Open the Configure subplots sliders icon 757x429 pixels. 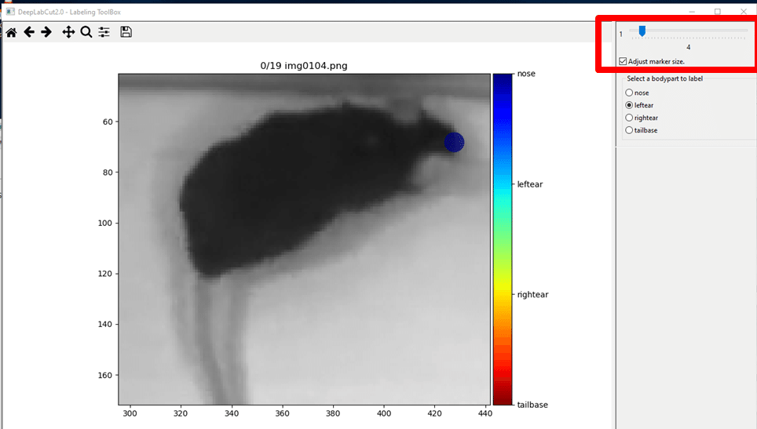(x=104, y=32)
